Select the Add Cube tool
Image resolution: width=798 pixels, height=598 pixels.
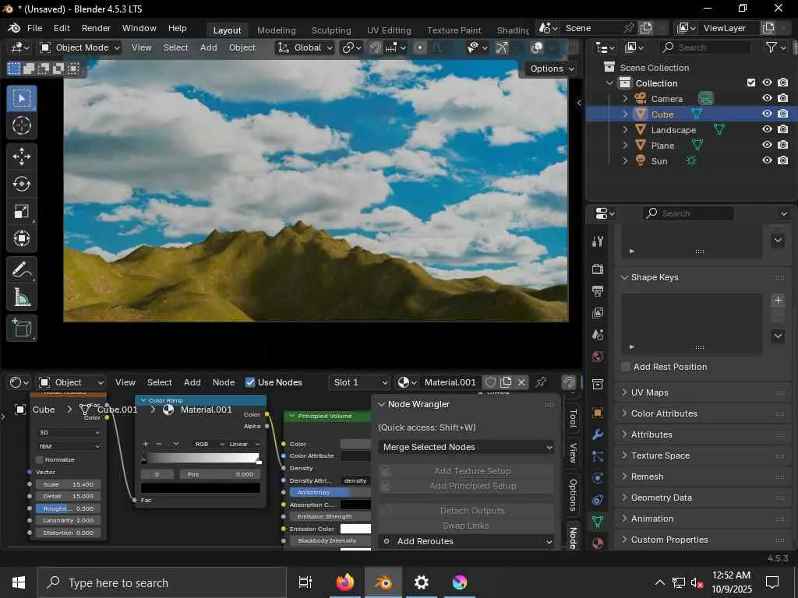[22, 329]
